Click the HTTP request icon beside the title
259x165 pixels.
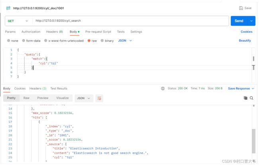pos(8,8)
